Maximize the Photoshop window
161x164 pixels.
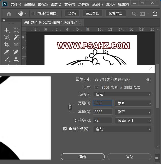click(x=142, y=3)
